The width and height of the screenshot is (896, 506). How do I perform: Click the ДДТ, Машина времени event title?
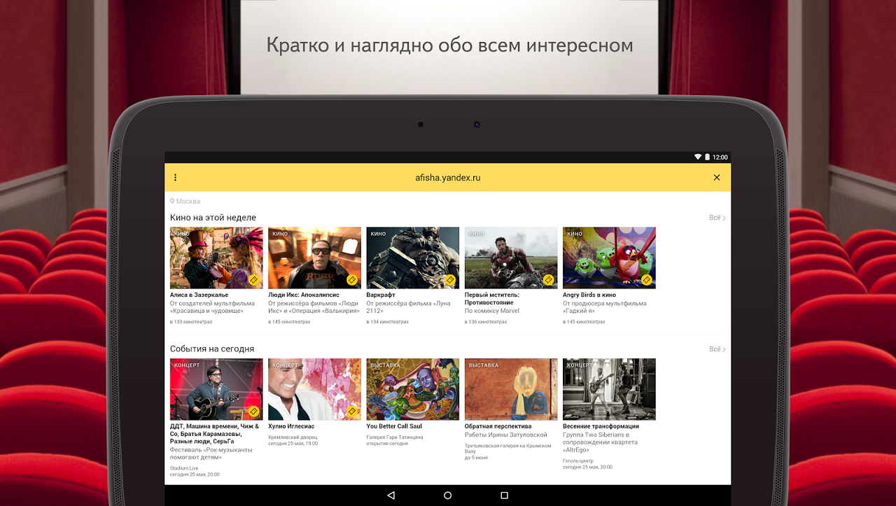(215, 434)
